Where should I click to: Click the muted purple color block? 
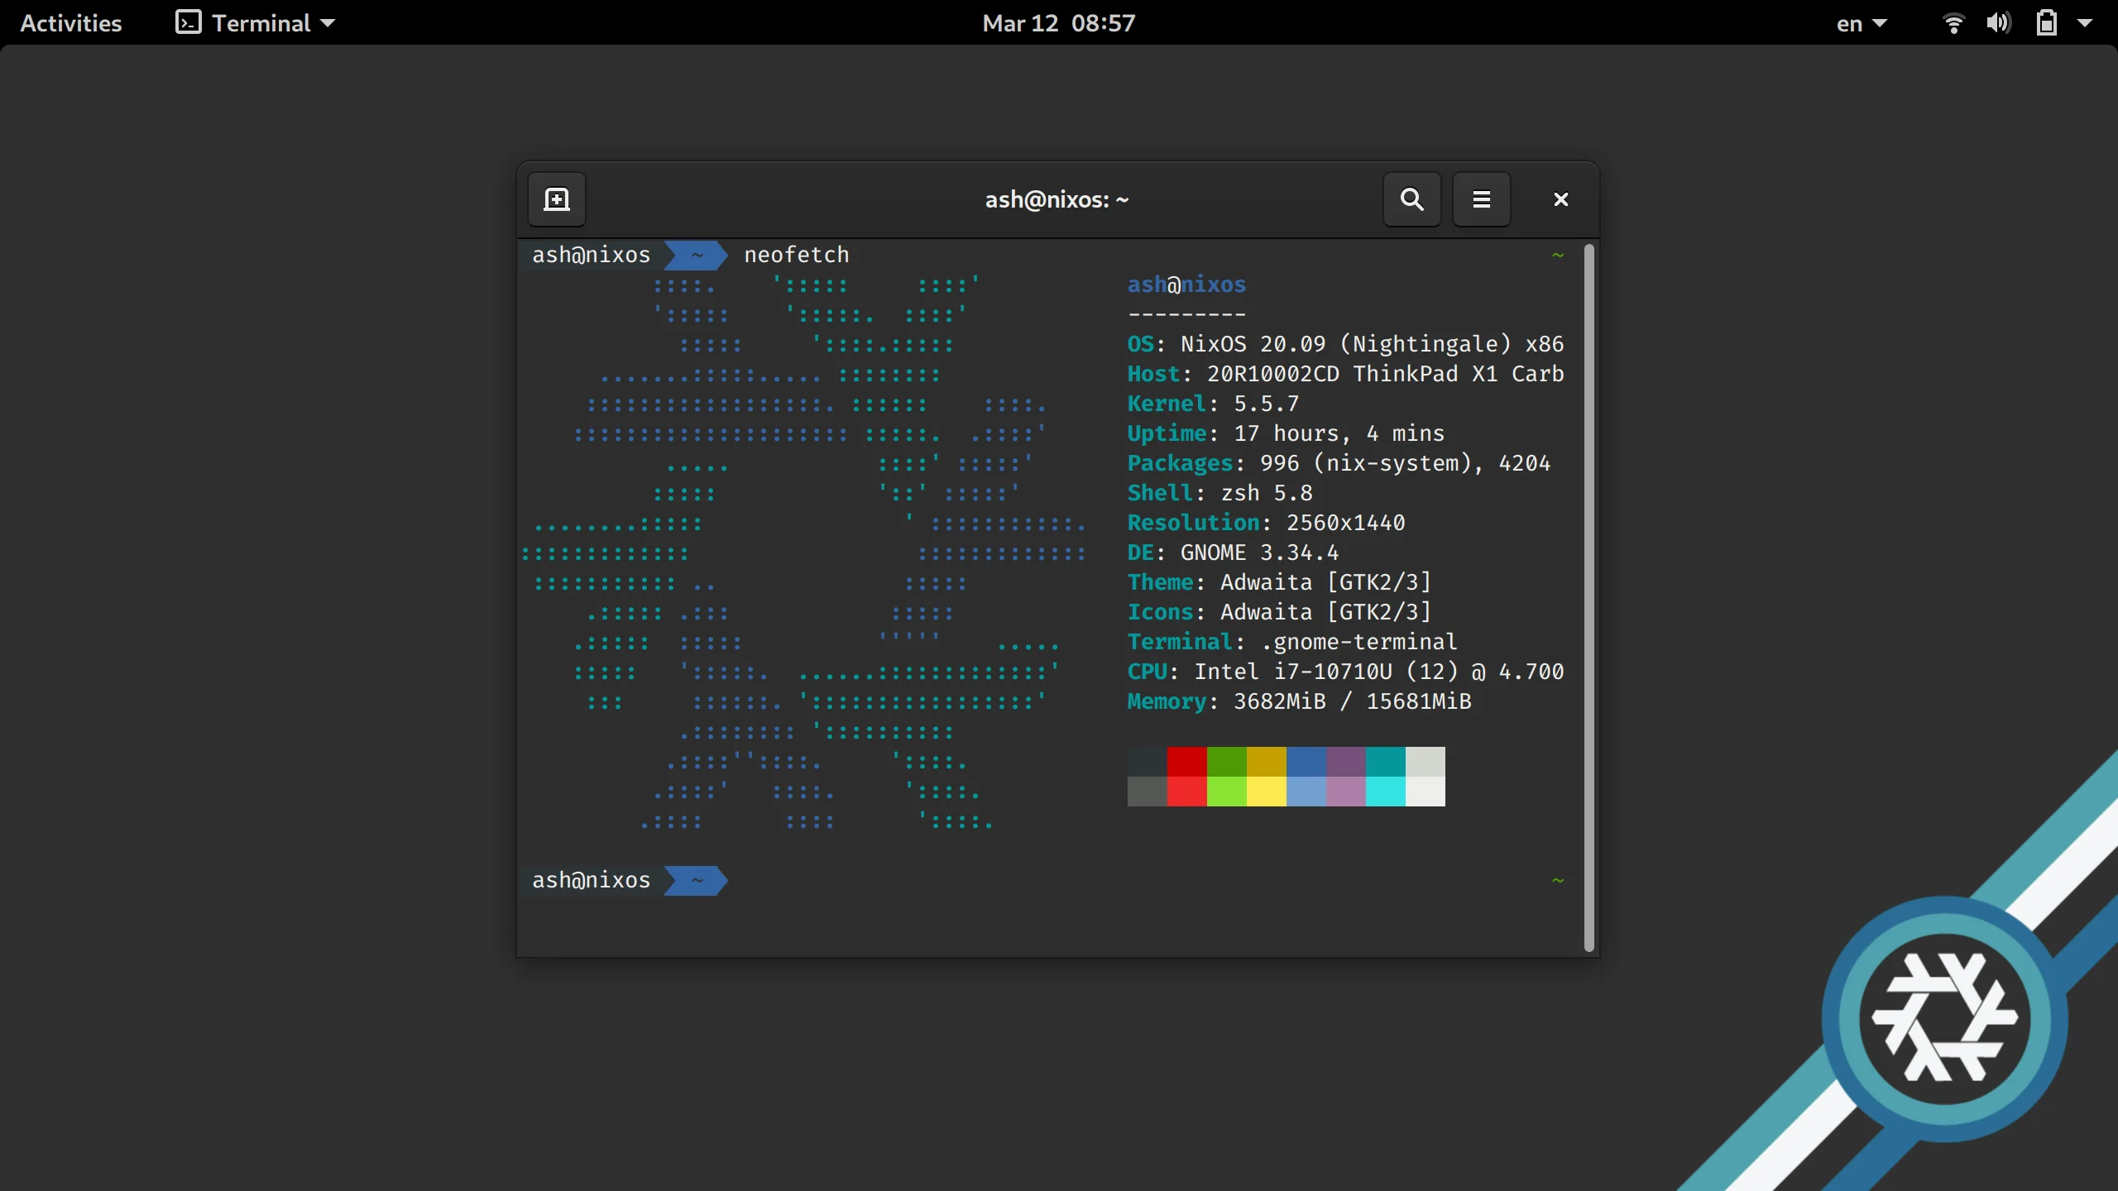(1346, 762)
